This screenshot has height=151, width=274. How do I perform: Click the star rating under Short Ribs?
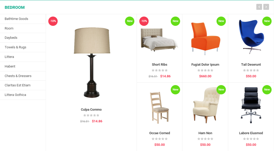pos(160,70)
